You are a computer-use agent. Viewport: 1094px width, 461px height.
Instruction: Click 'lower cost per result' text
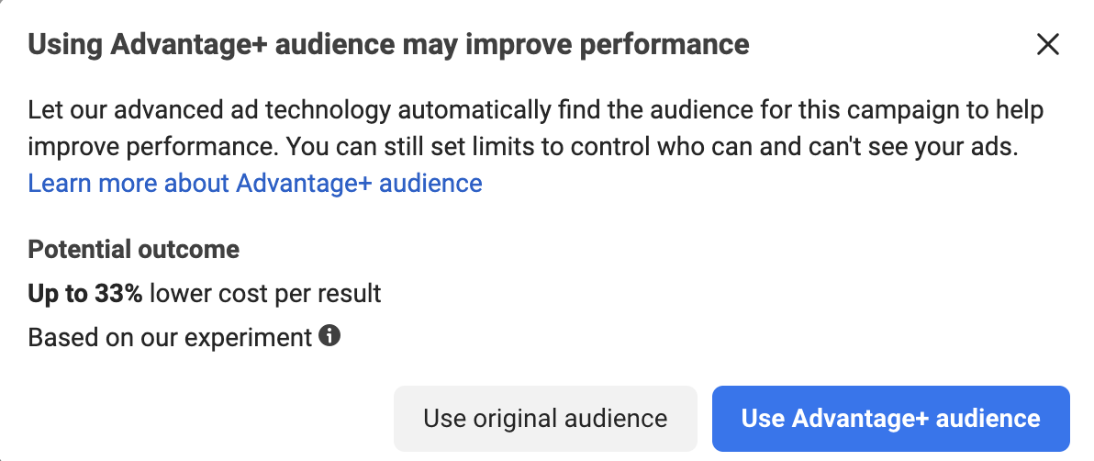tap(265, 294)
